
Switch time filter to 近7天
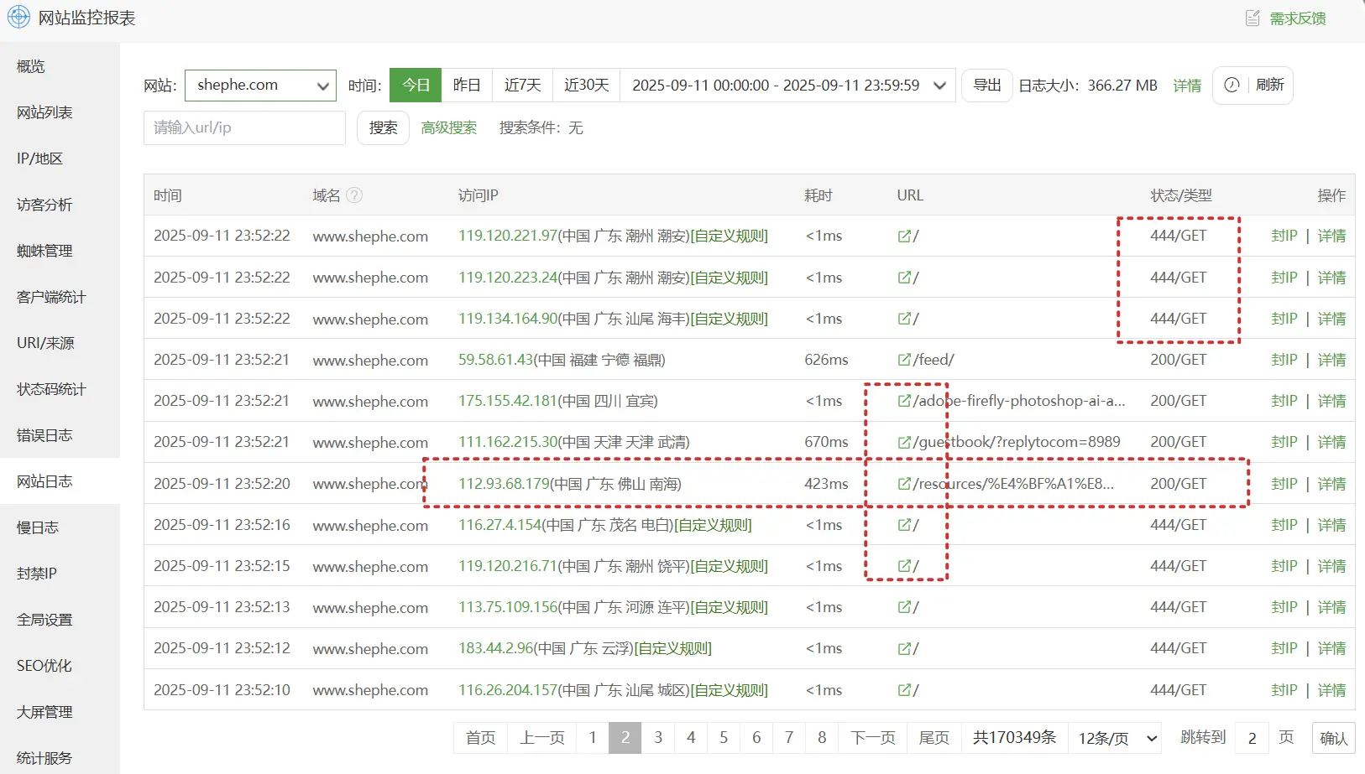tap(522, 86)
